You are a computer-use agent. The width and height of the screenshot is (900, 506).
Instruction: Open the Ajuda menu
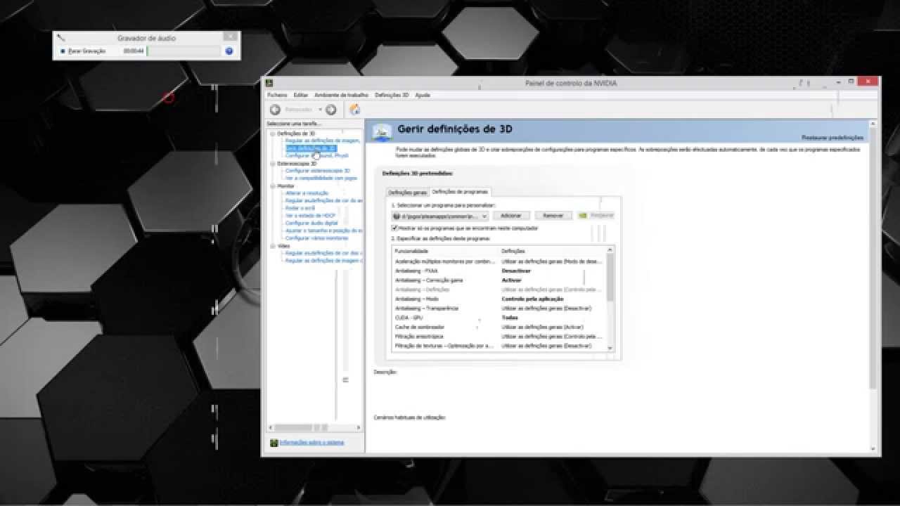coord(423,95)
